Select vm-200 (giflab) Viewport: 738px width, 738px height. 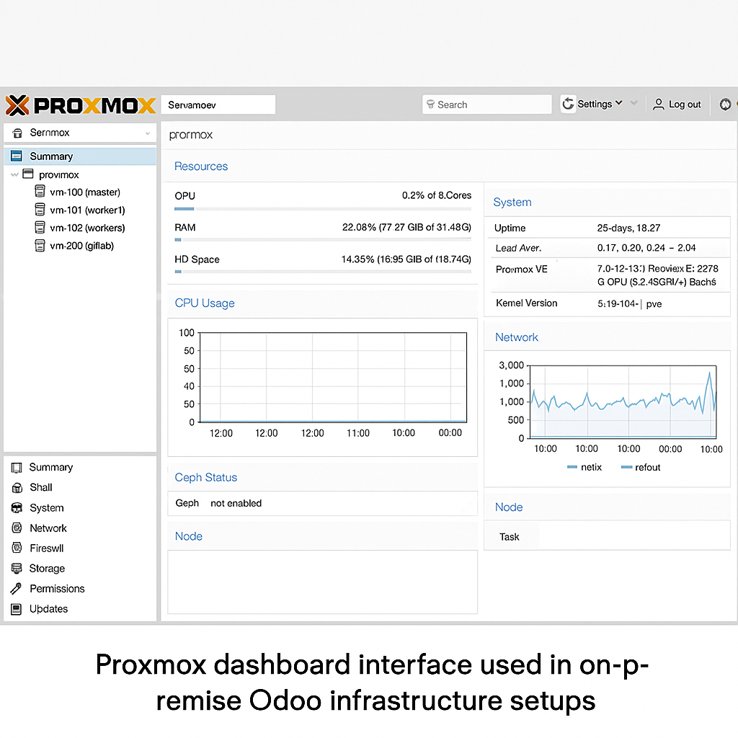tap(82, 246)
